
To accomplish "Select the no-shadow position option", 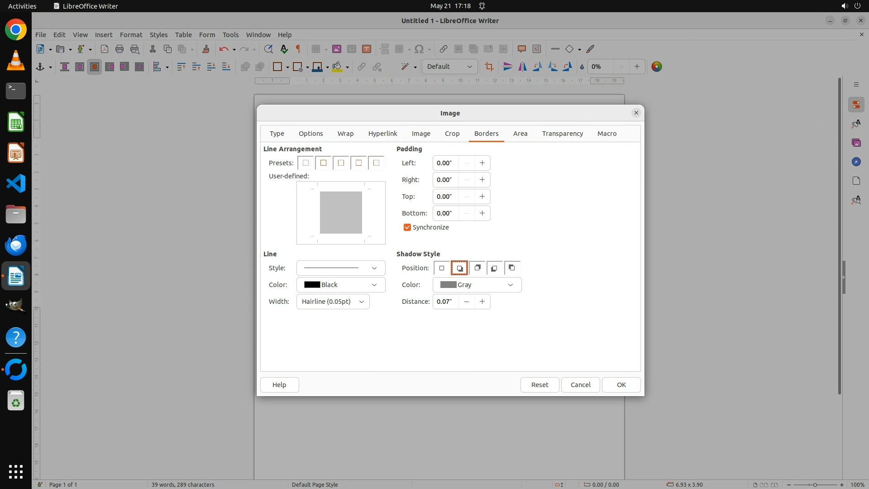I will [x=442, y=268].
